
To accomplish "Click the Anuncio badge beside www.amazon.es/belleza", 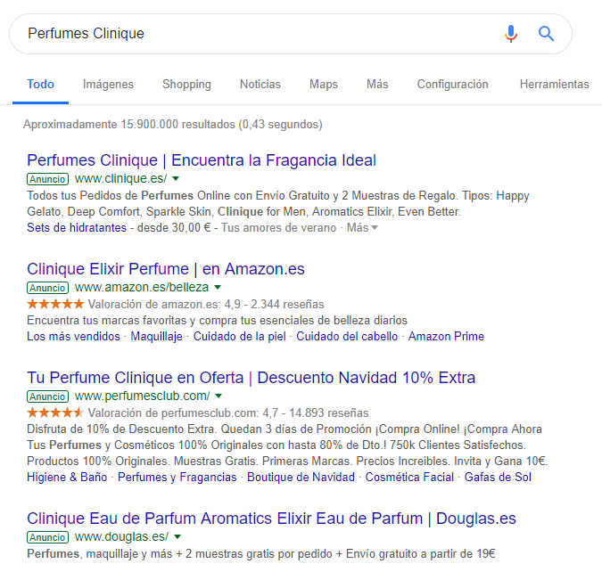I will (x=47, y=288).
